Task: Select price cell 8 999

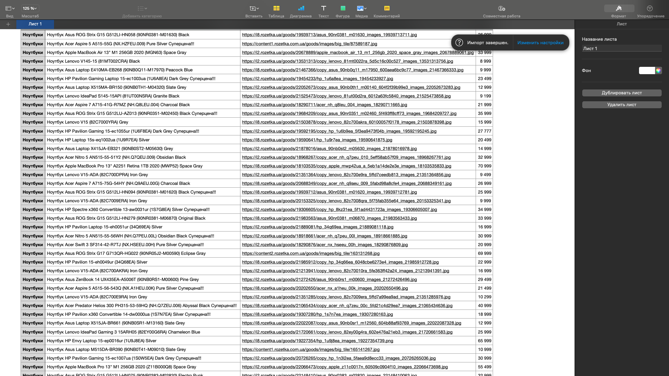Action: click(484, 61)
